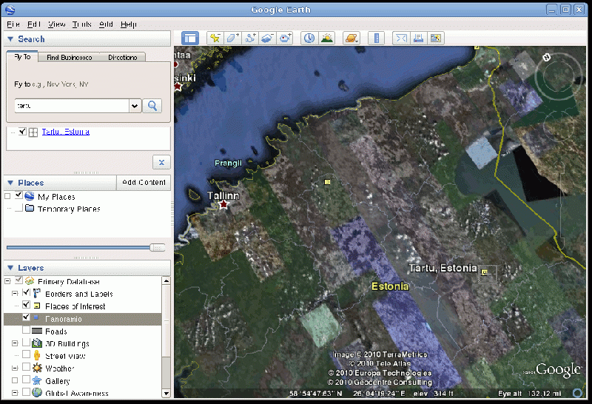Open the ruler tool
Screen dimensions: 592x404
[377, 38]
